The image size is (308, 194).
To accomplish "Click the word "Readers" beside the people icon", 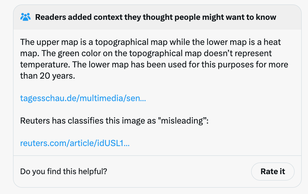I will coord(51,17).
